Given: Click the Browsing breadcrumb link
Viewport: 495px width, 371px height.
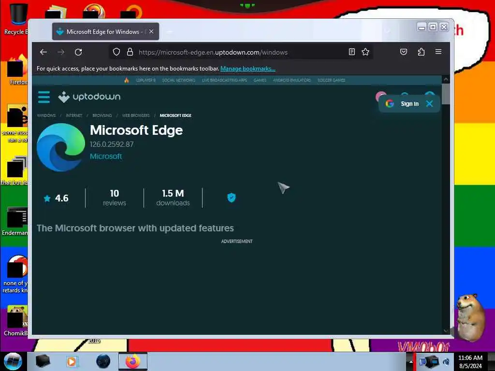Looking at the screenshot, I should [x=102, y=115].
